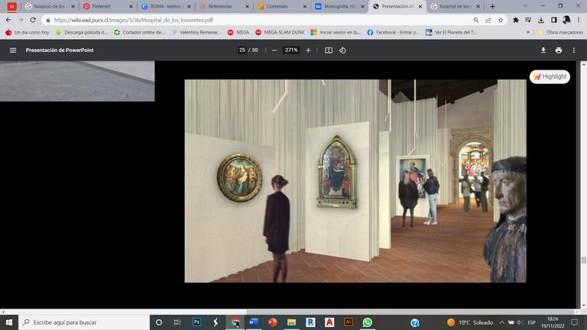This screenshot has height=330, width=587.
Task: Open the help icon on the taskbar
Action: point(415,322)
